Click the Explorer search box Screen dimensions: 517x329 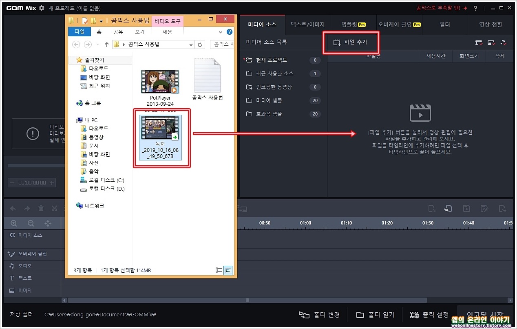coord(222,44)
